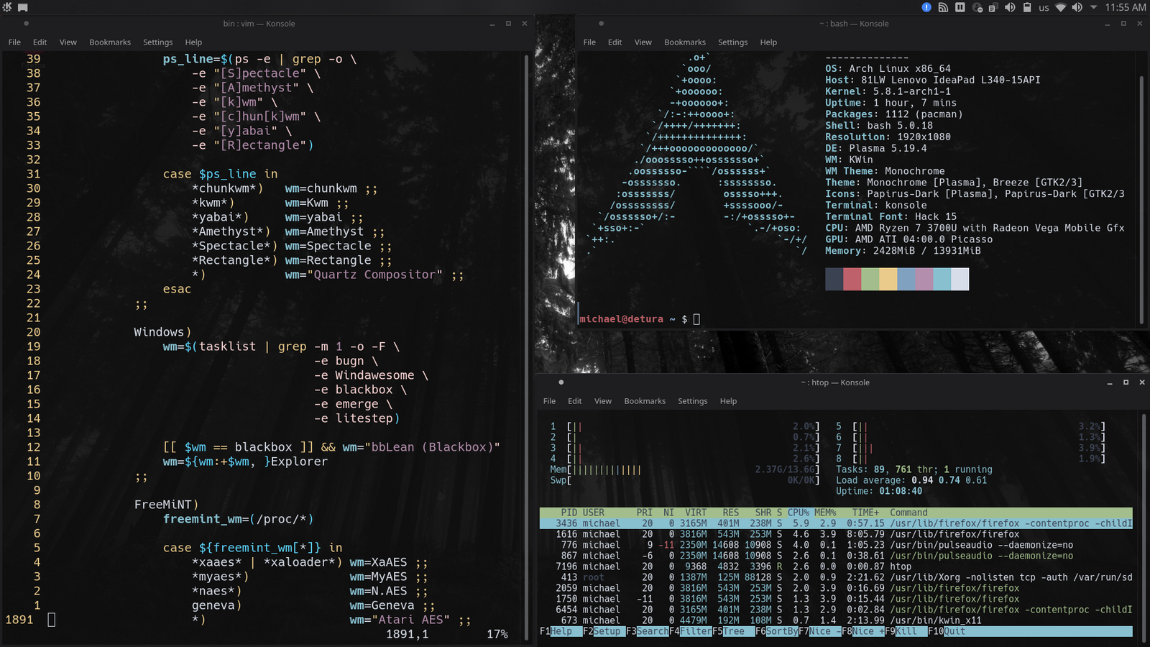This screenshot has height=647, width=1150.
Task: Expand the hidden system tray icons arrow
Action: click(x=1093, y=7)
